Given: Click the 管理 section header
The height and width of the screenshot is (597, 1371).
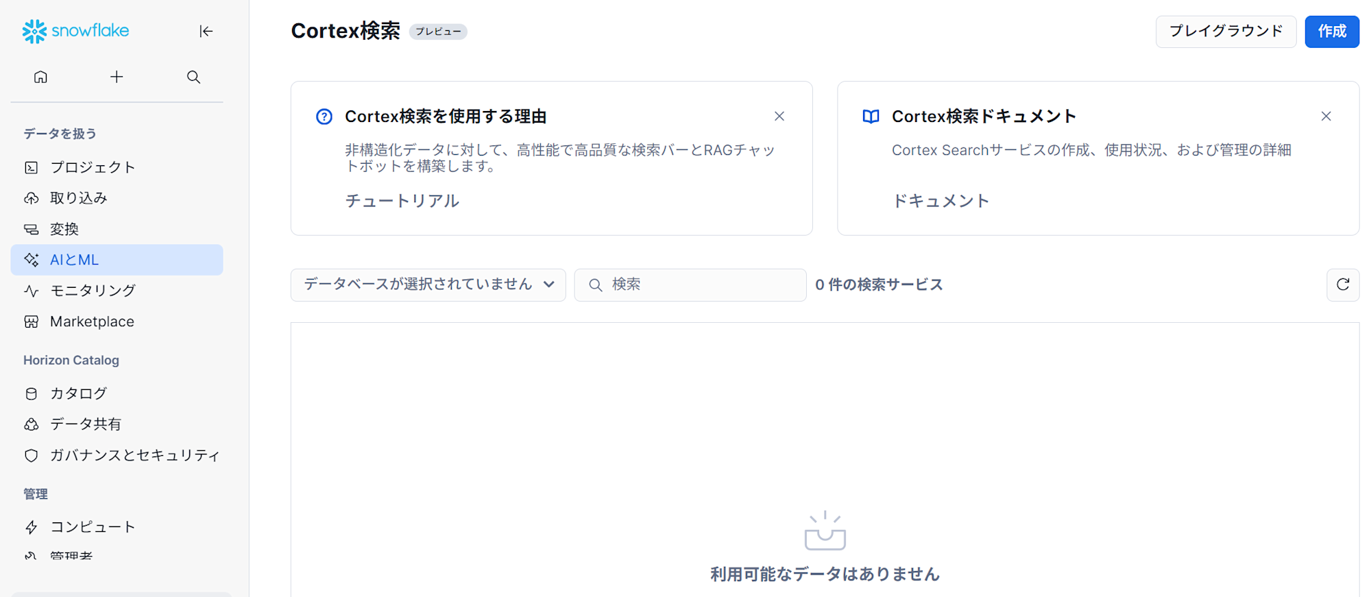Looking at the screenshot, I should click(x=36, y=494).
